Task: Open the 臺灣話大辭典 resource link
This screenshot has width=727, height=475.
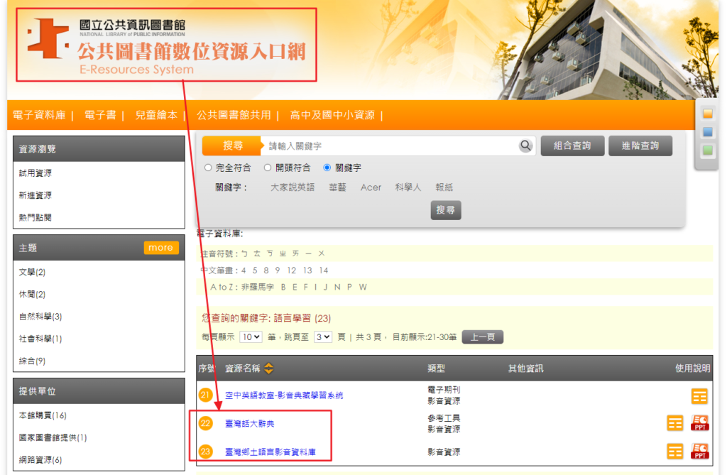Action: pyautogui.click(x=249, y=424)
